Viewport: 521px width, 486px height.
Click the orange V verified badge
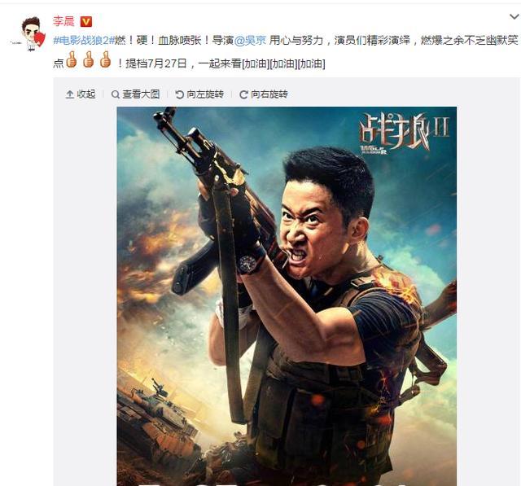86,22
